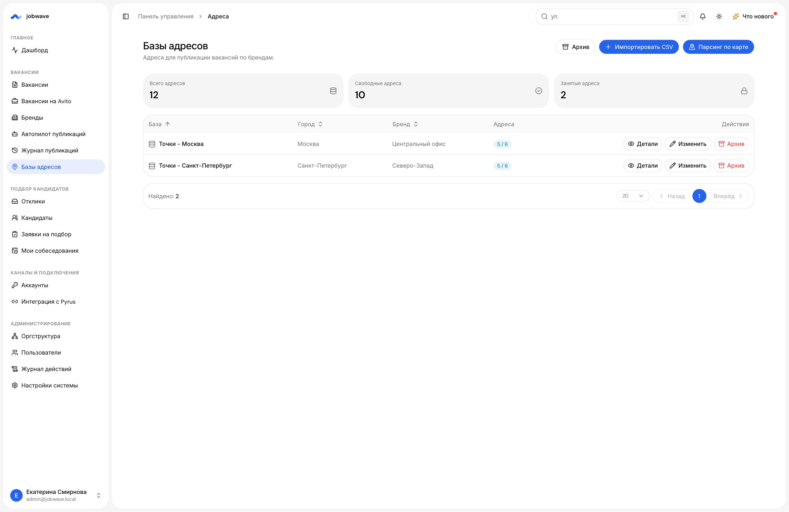Open the top Архив button
Viewport: 789px width, 512px height.
pyautogui.click(x=576, y=47)
